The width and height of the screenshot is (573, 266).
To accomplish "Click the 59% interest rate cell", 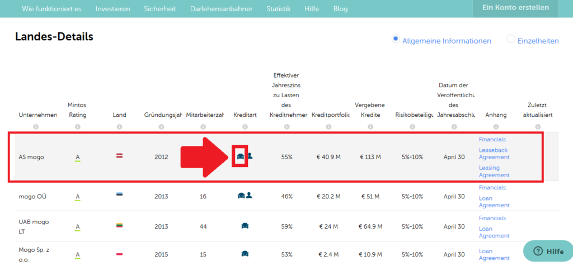I will click(287, 226).
